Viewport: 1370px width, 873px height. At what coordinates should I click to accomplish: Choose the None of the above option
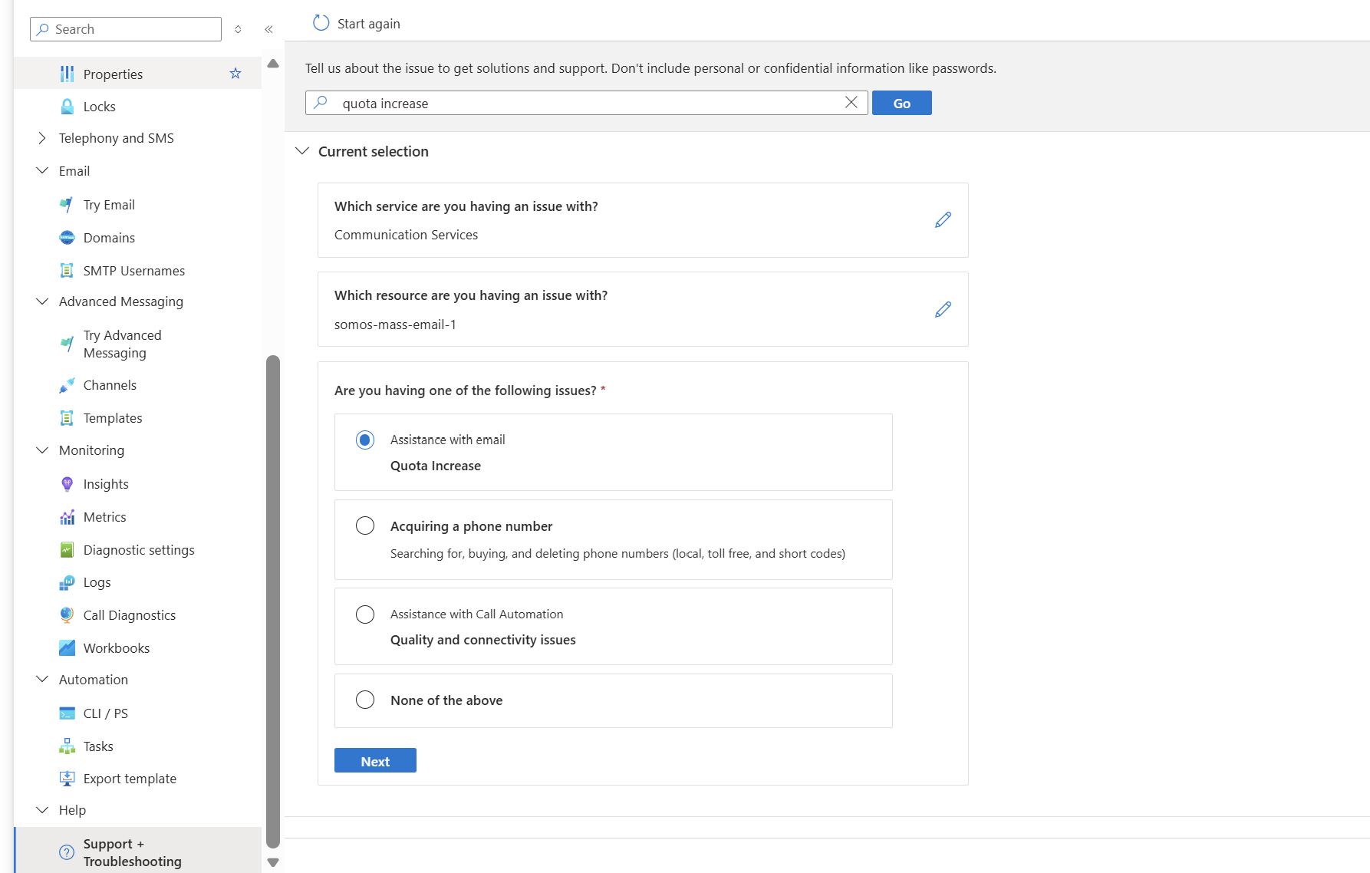(x=365, y=700)
